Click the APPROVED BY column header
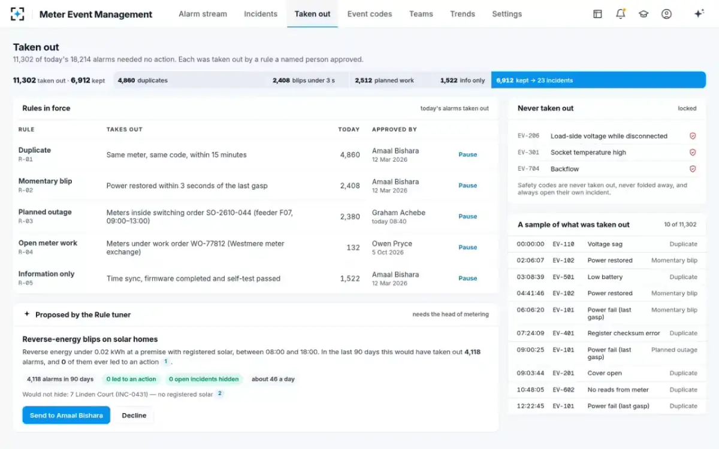The height and width of the screenshot is (449, 719). (394, 129)
